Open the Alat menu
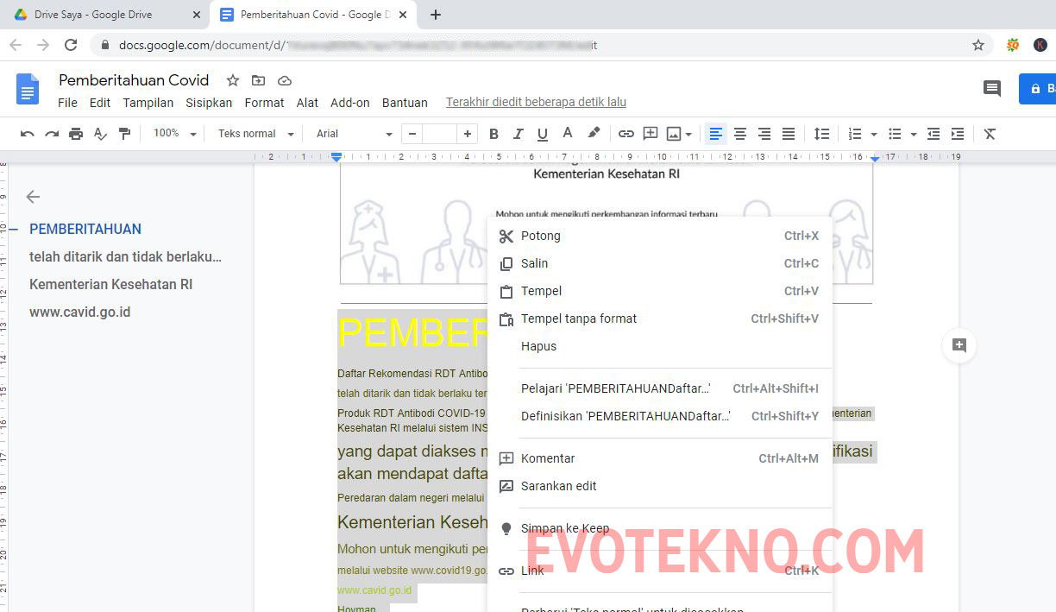This screenshot has width=1056, height=612. 307,103
